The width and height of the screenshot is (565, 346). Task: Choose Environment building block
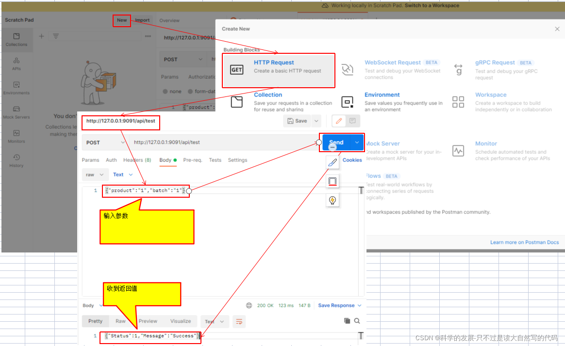tap(382, 94)
